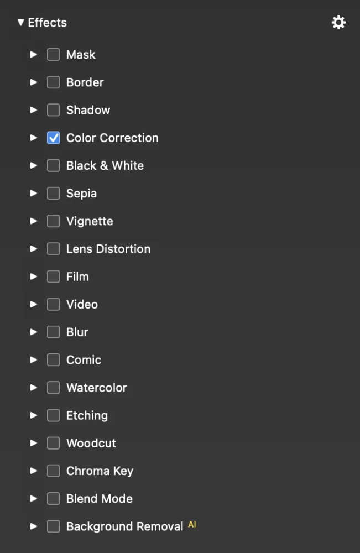Expand the Blur effect disclosure arrow
Image resolution: width=360 pixels, height=553 pixels.
click(x=34, y=332)
